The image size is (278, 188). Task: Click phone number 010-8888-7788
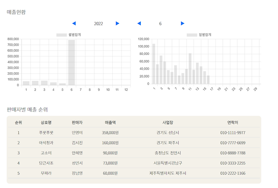point(233,153)
